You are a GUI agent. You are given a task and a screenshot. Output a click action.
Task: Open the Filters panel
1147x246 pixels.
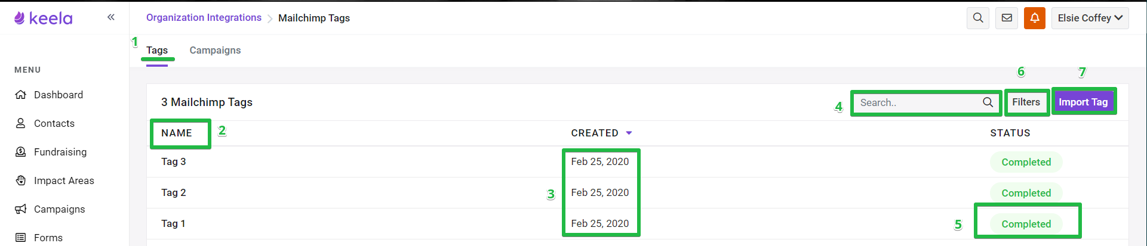coord(1026,102)
